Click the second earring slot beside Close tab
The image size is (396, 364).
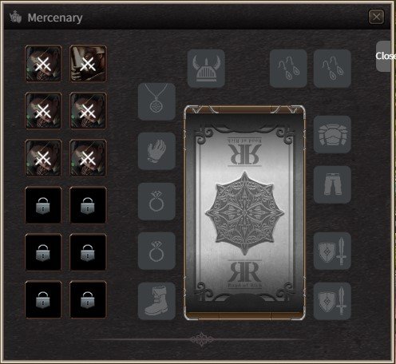332,69
